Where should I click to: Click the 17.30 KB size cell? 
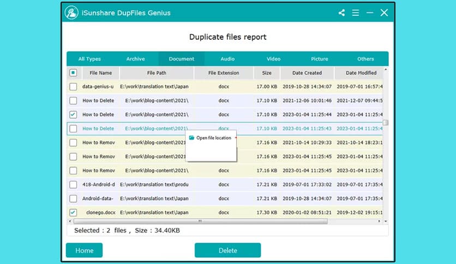[x=267, y=213]
